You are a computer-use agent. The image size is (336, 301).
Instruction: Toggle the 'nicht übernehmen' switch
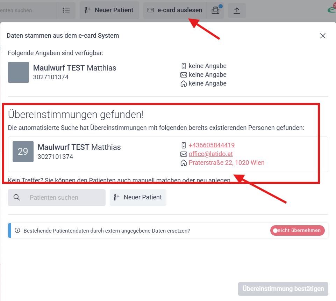298,230
